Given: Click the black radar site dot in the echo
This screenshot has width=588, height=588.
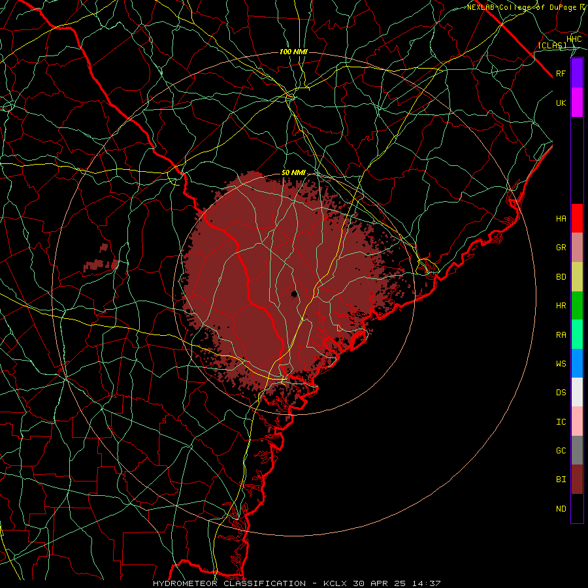Looking at the screenshot, I should [x=295, y=293].
